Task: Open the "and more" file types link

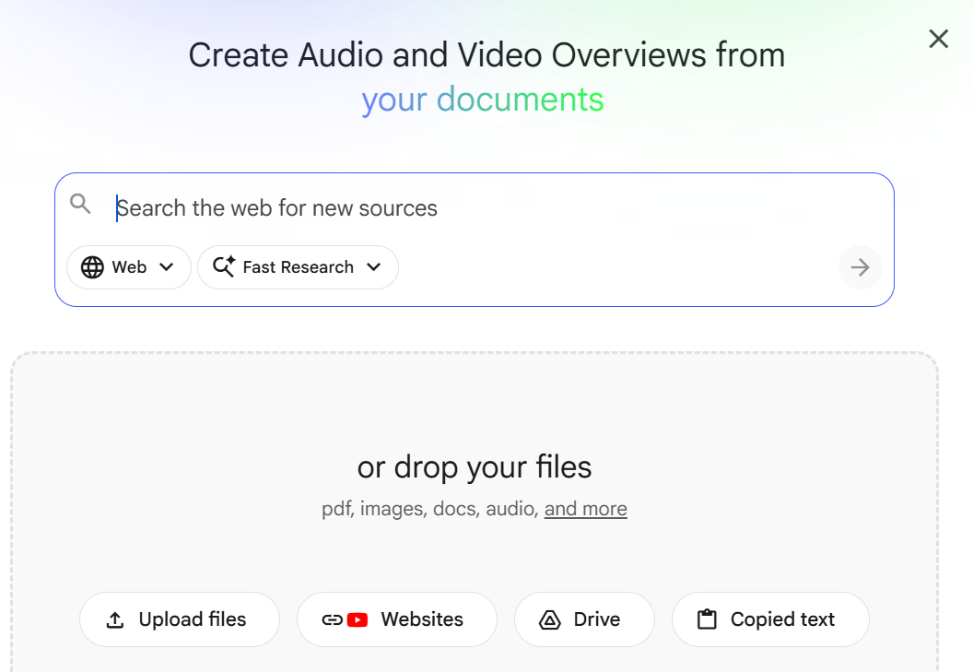Action: point(585,509)
